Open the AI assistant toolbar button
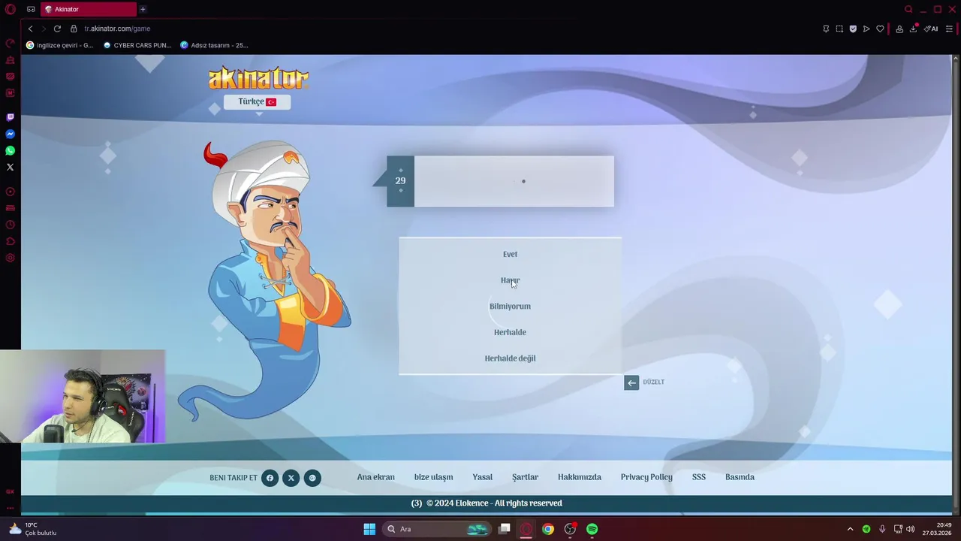This screenshot has height=541, width=961. pos(931,29)
